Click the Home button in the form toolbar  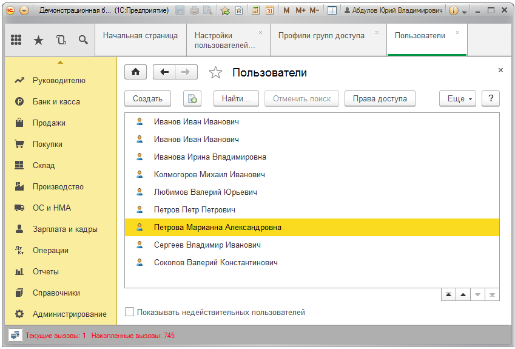135,72
